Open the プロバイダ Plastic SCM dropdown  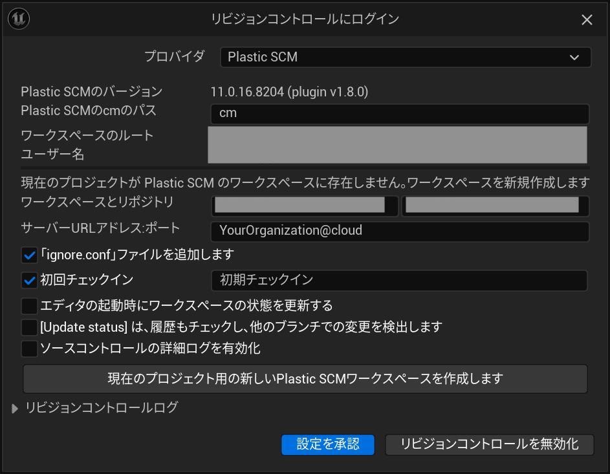click(406, 57)
